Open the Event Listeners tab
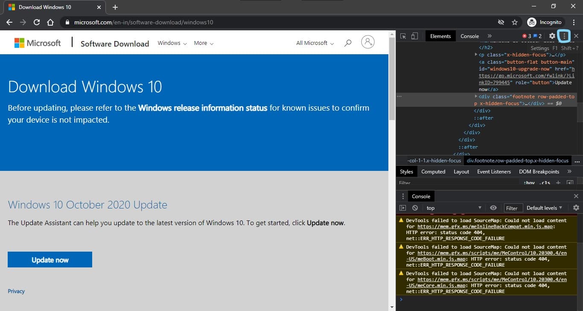 pos(494,171)
